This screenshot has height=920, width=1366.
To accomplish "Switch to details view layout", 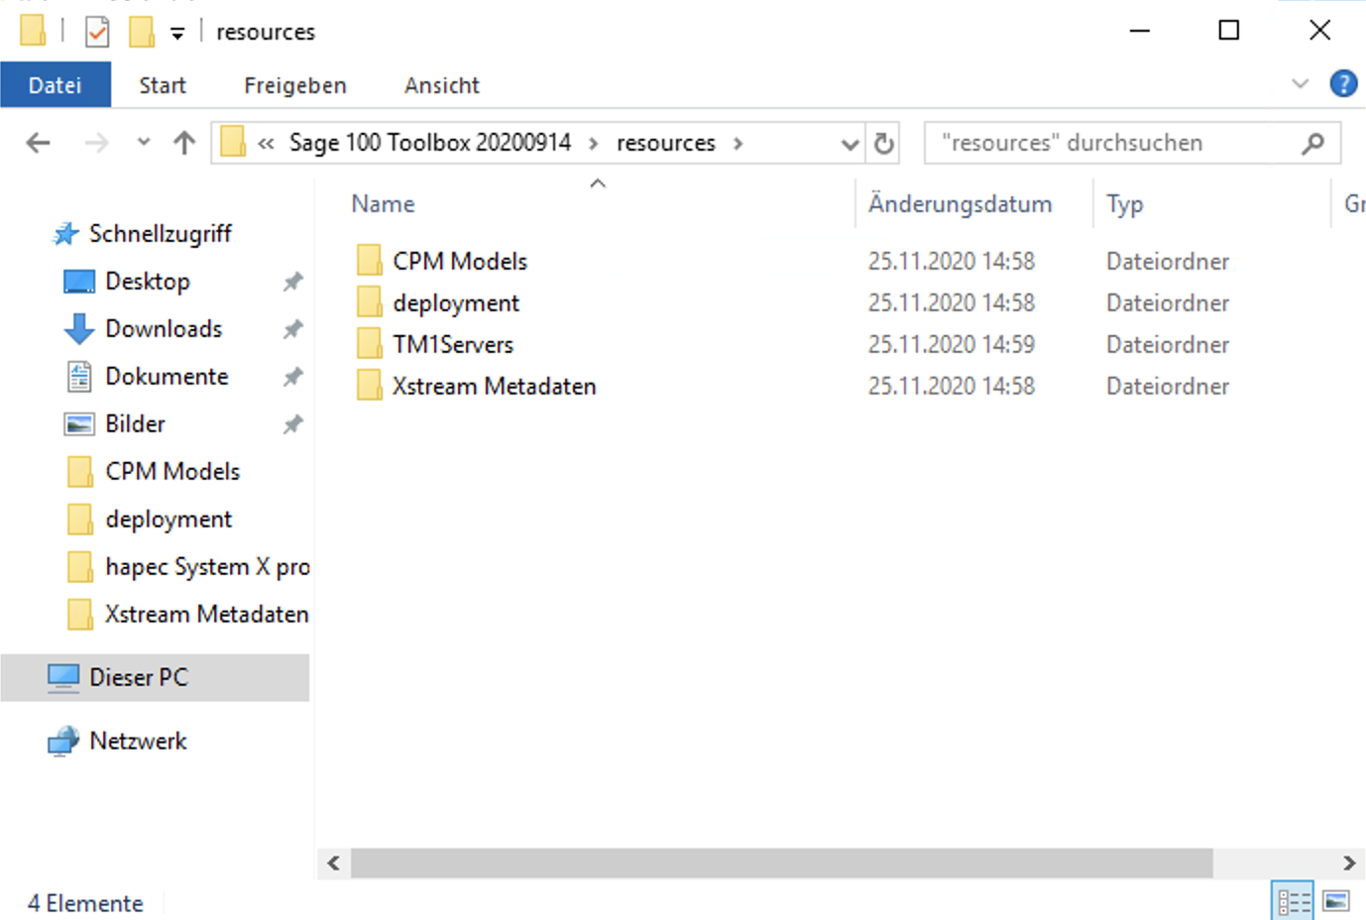I will (x=1293, y=901).
